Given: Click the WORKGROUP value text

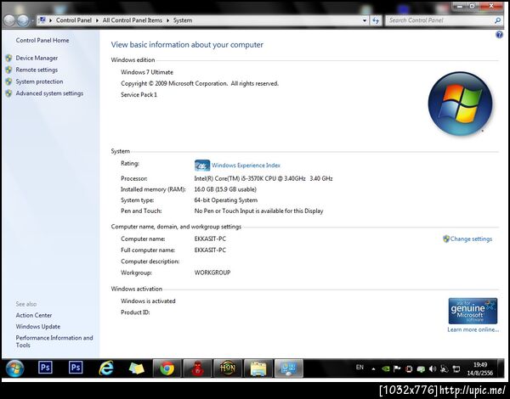Looking at the screenshot, I should (212, 273).
